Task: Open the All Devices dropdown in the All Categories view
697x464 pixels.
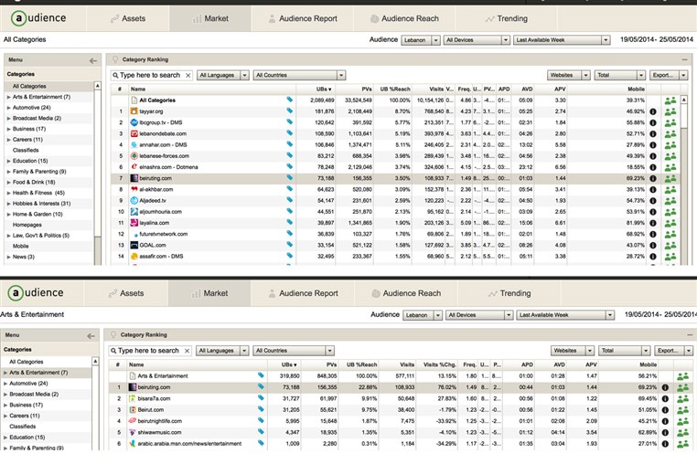Action: tap(476, 40)
